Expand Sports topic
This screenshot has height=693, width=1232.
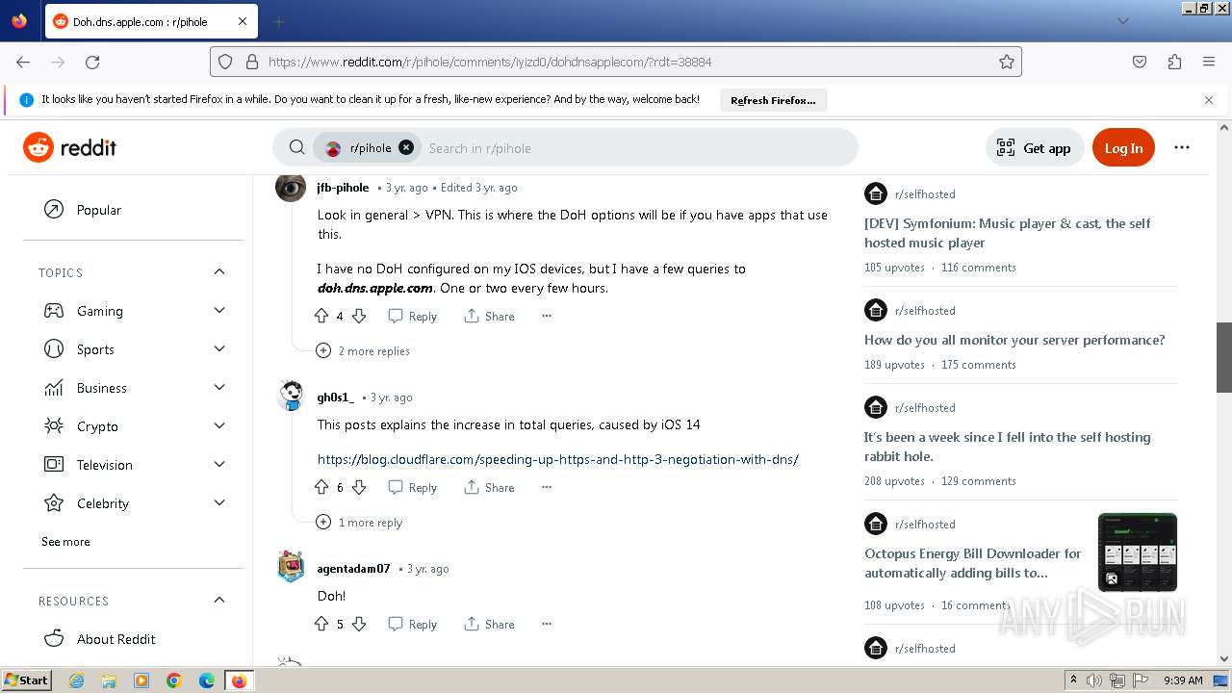click(x=219, y=348)
